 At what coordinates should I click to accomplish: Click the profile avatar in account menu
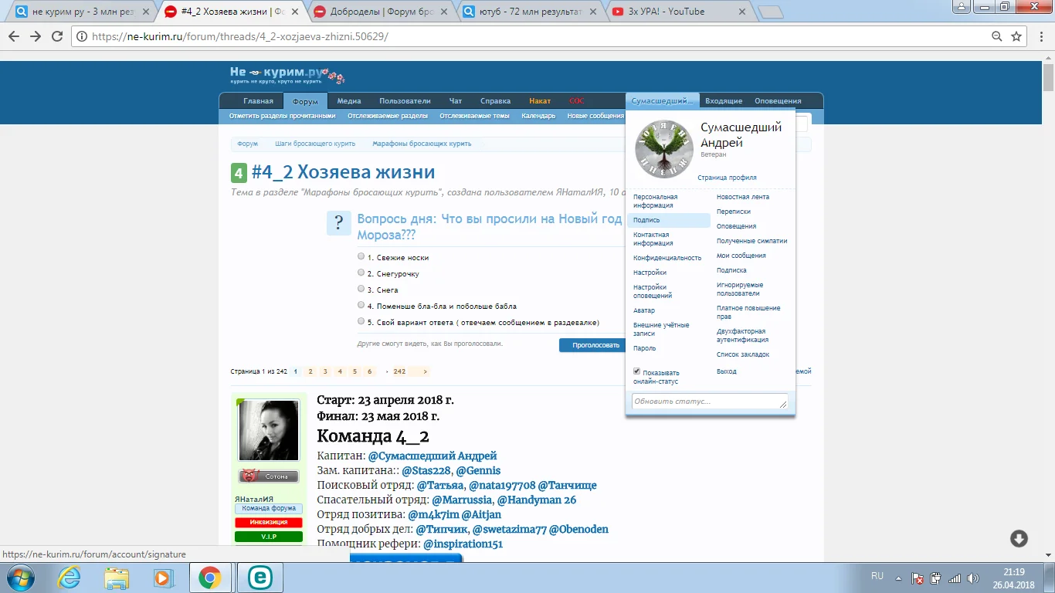(663, 149)
